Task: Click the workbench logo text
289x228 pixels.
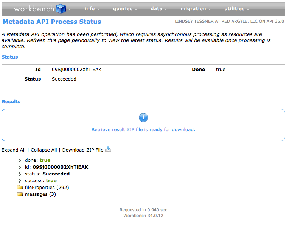Action: click(34, 9)
